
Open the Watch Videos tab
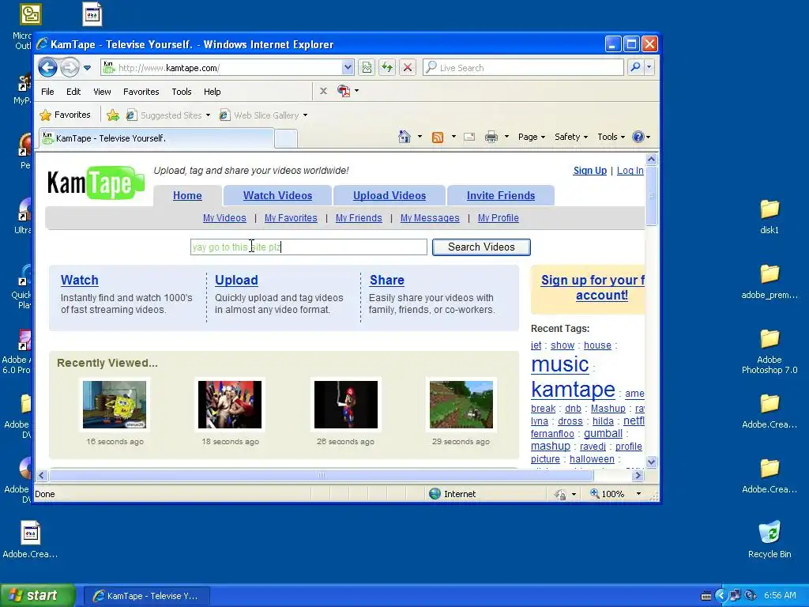click(277, 196)
